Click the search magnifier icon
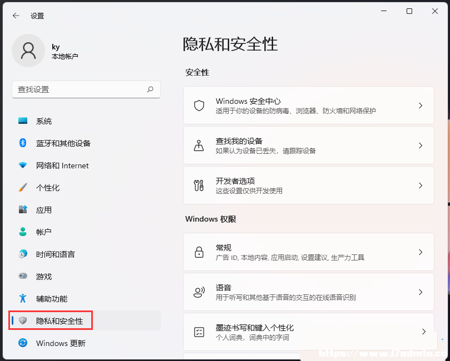This screenshot has height=361, width=450. click(150, 89)
